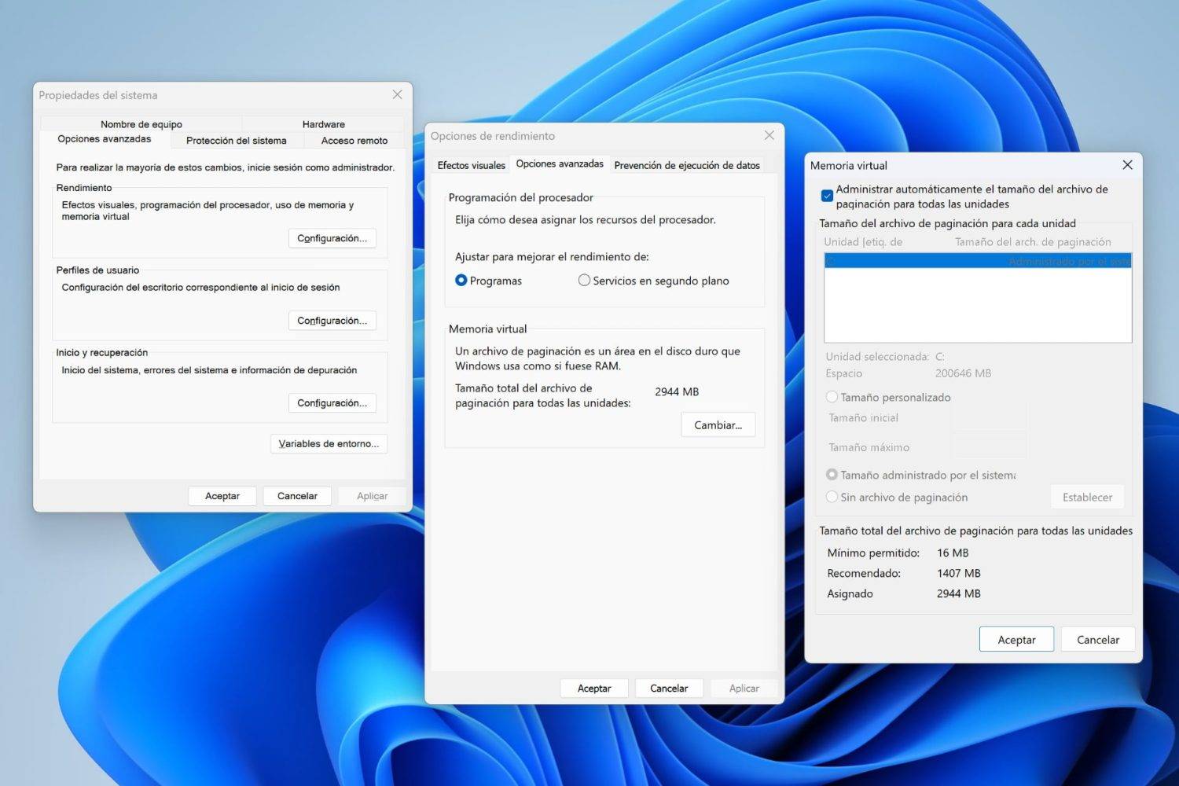This screenshot has width=1179, height=786.
Task: Close the Opciones de rendimiento window
Action: point(769,135)
